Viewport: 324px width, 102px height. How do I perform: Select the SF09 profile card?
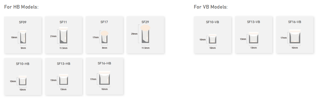point(23,35)
